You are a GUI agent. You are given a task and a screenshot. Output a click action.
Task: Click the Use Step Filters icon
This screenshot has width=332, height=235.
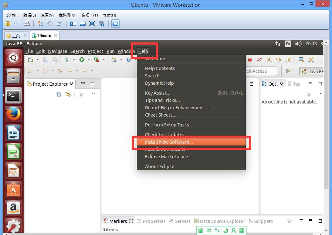(311, 60)
